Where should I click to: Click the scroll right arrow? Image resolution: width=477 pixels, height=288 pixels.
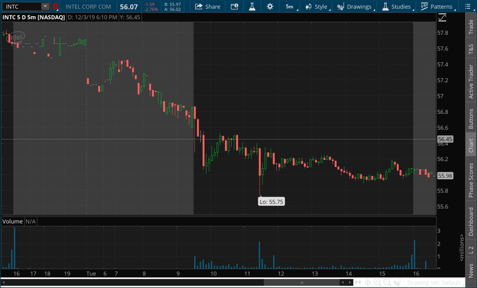350,282
